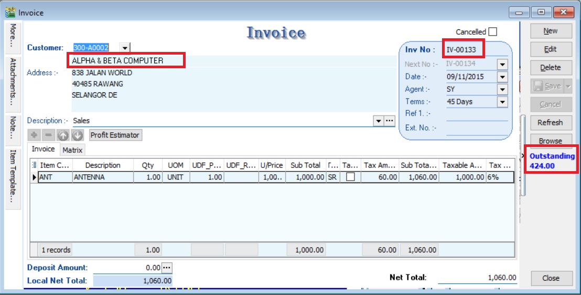581x295 pixels.
Task: Select the Invoice tab
Action: click(x=44, y=149)
